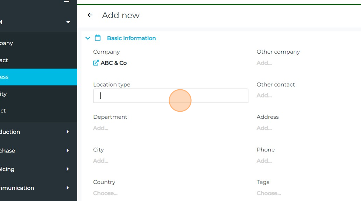The image size is (361, 201).
Task: Click the calendar icon next to Basic information
Action: [x=98, y=38]
